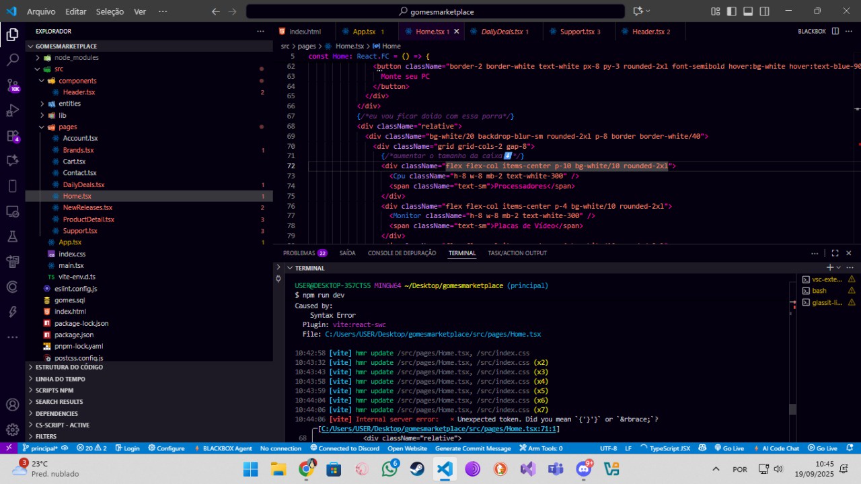The height and width of the screenshot is (484, 861).
Task: Toggle the secondary sidebar visibility
Action: pos(765,11)
